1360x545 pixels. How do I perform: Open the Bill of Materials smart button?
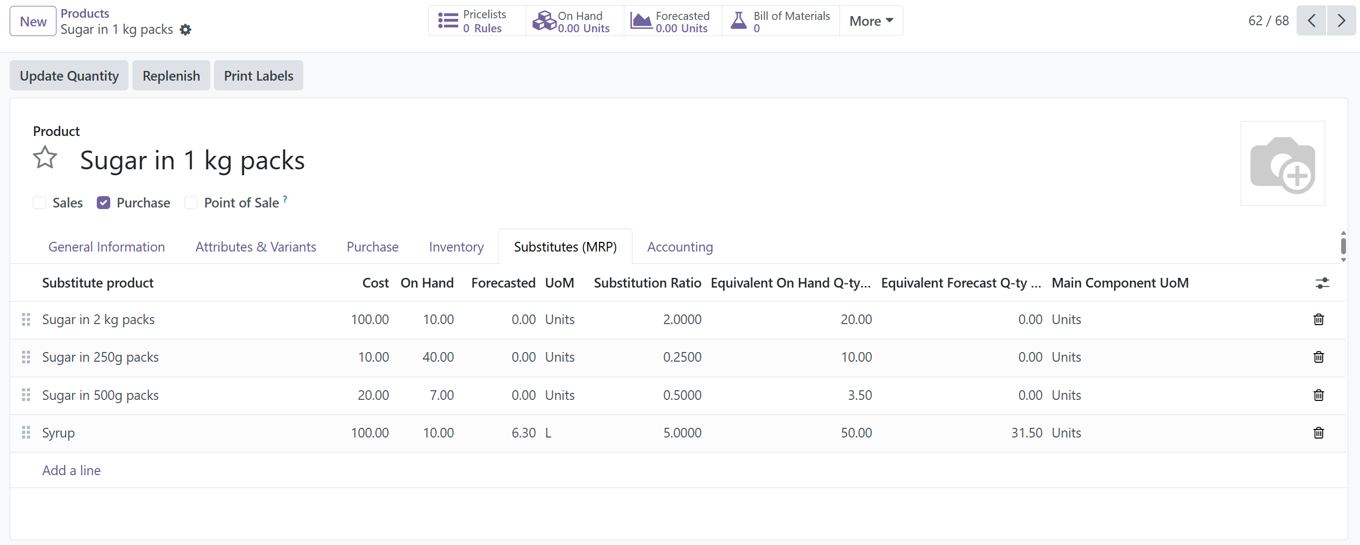tap(779, 21)
